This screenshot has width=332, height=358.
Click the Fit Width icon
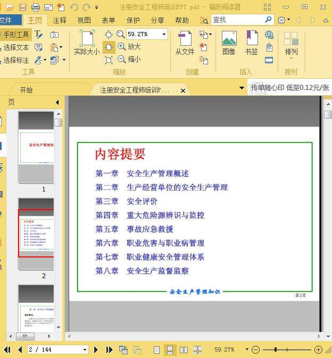[x=109, y=47]
